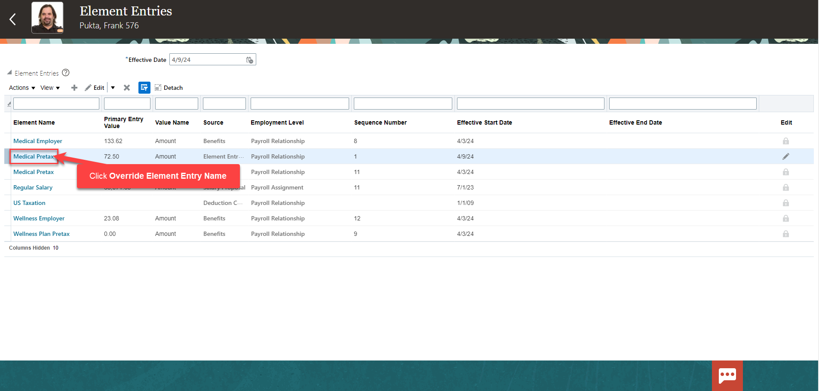This screenshot has height=391, width=819.
Task: Select the 7/1/23 start date cell
Action: [465, 187]
